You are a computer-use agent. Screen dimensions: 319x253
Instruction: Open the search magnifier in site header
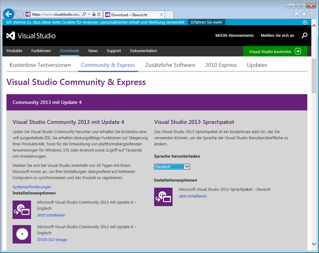click(304, 36)
